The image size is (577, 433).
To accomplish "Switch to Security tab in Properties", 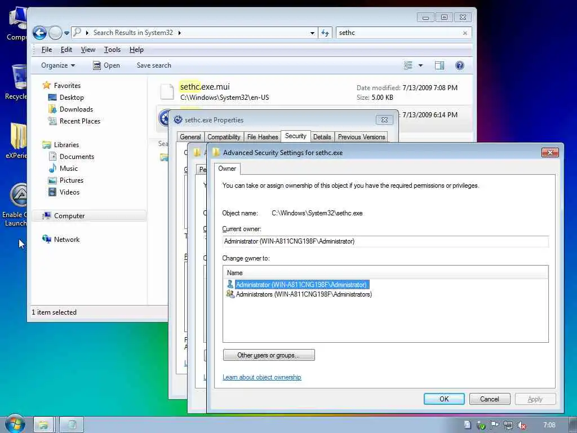I will 295,136.
